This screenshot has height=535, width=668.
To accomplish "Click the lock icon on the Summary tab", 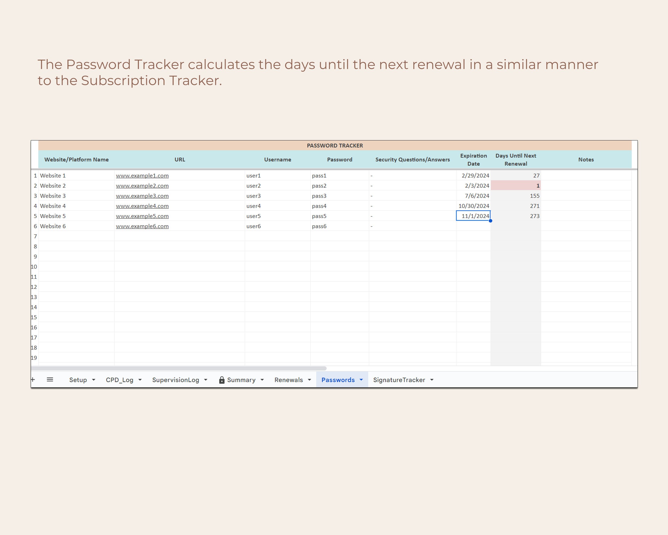I will (x=222, y=380).
